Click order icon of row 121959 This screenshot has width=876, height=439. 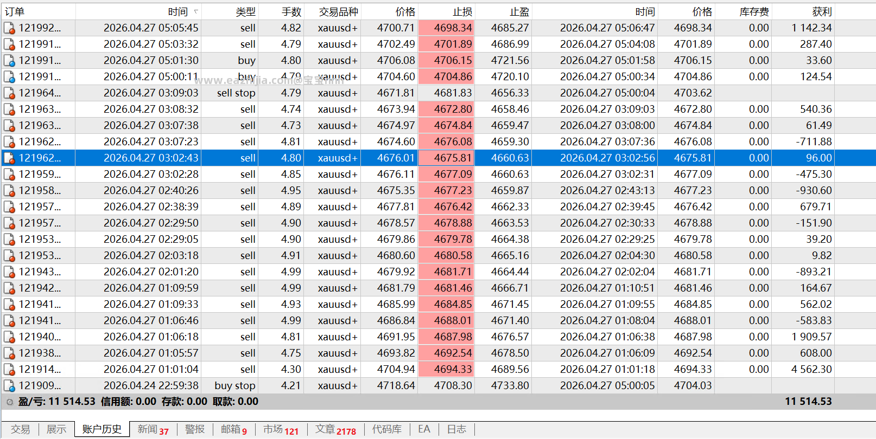click(9, 175)
